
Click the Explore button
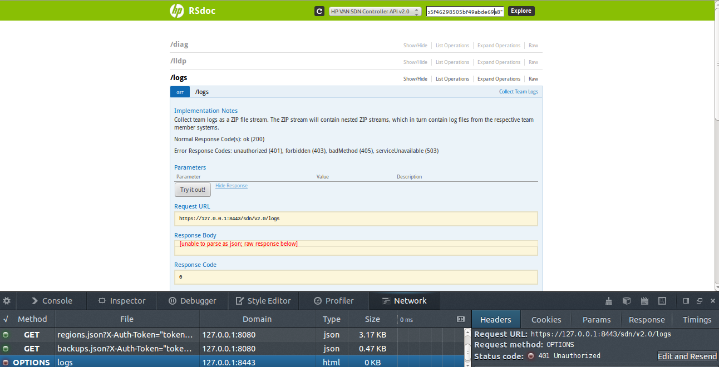(x=521, y=11)
